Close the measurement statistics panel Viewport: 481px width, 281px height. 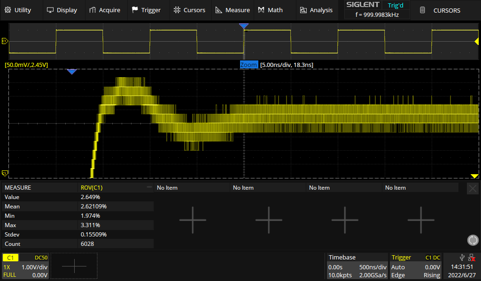tap(473, 188)
